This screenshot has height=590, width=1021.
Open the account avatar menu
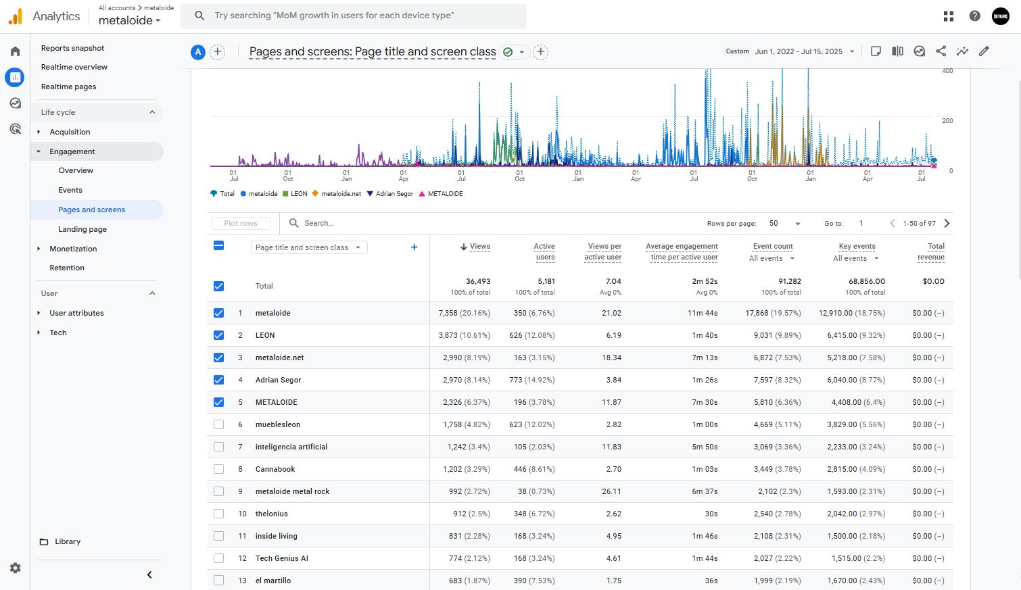pyautogui.click(x=1001, y=16)
